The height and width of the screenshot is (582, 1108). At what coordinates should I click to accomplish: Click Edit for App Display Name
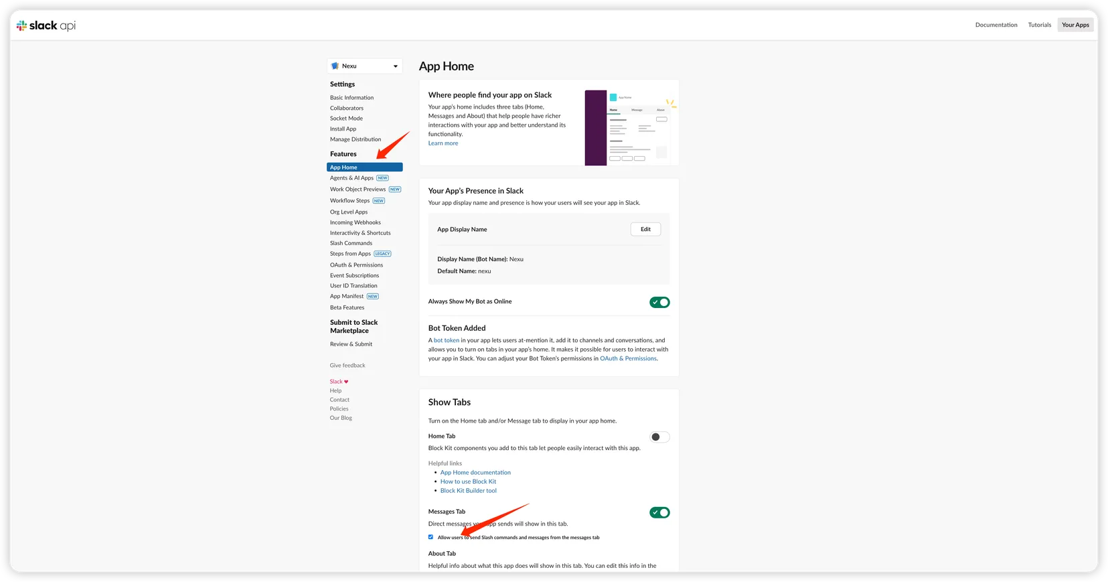point(645,229)
